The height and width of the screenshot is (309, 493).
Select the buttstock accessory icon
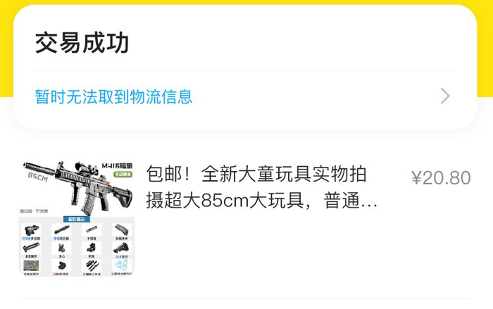[122, 248]
